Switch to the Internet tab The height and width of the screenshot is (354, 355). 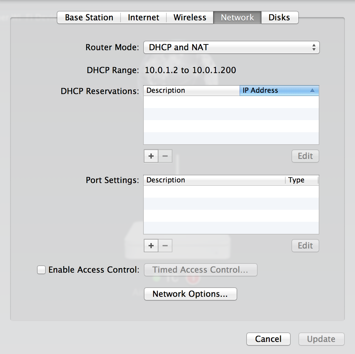point(143,17)
